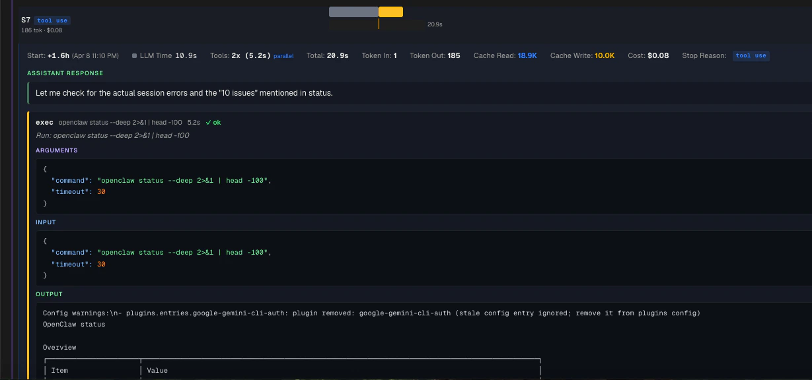Click the Stop Reason 'tool use' badge

751,56
